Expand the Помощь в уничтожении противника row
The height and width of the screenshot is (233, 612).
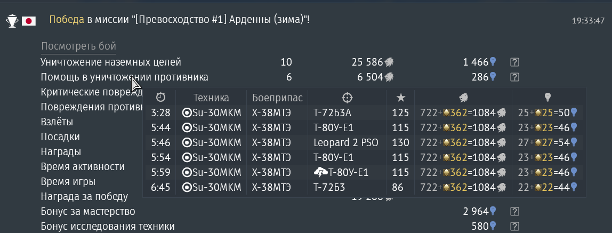click(x=124, y=77)
